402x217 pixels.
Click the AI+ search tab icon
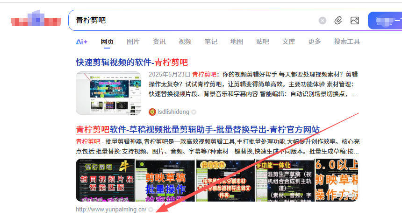click(x=81, y=42)
